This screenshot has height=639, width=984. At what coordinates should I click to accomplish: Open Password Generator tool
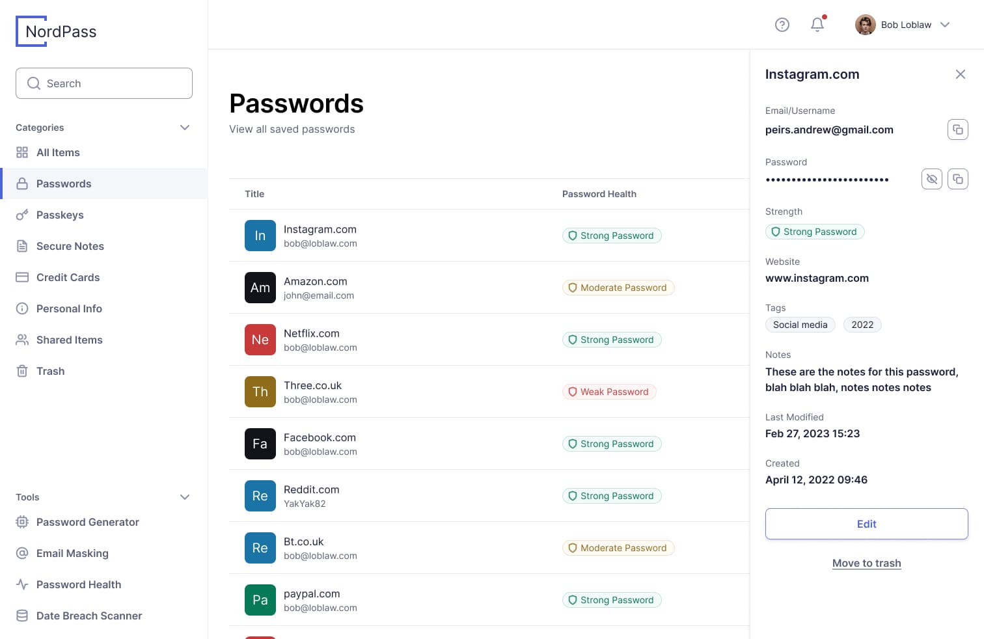104,522
